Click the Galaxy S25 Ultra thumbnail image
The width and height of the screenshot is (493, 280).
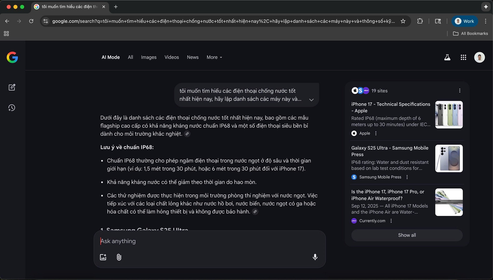point(449,158)
